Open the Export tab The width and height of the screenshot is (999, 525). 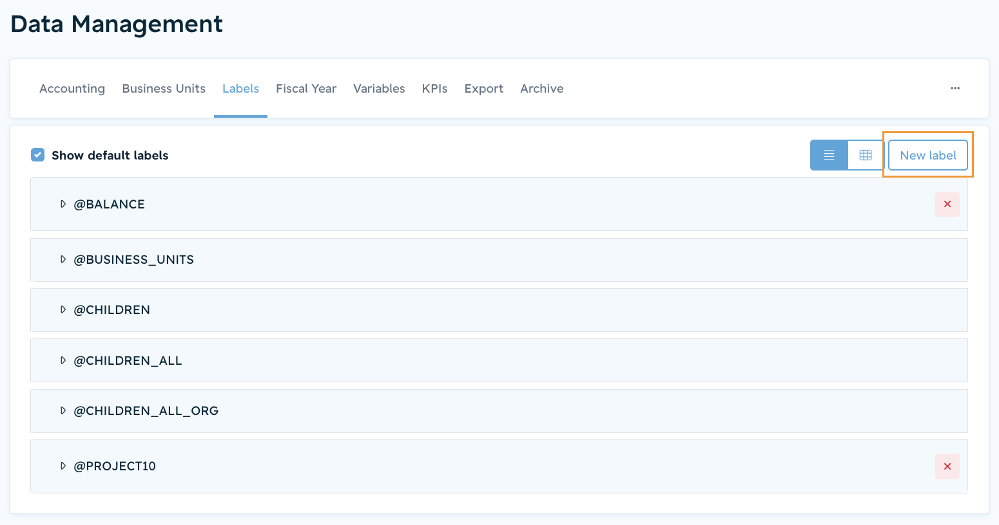[484, 89]
